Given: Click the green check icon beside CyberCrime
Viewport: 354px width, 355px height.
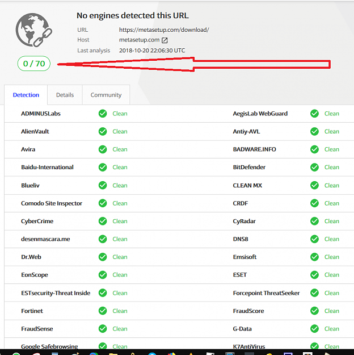Looking at the screenshot, I should [103, 221].
